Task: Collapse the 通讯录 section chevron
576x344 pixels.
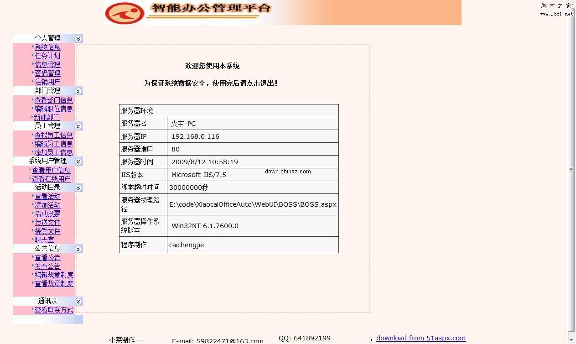Action: point(78,302)
